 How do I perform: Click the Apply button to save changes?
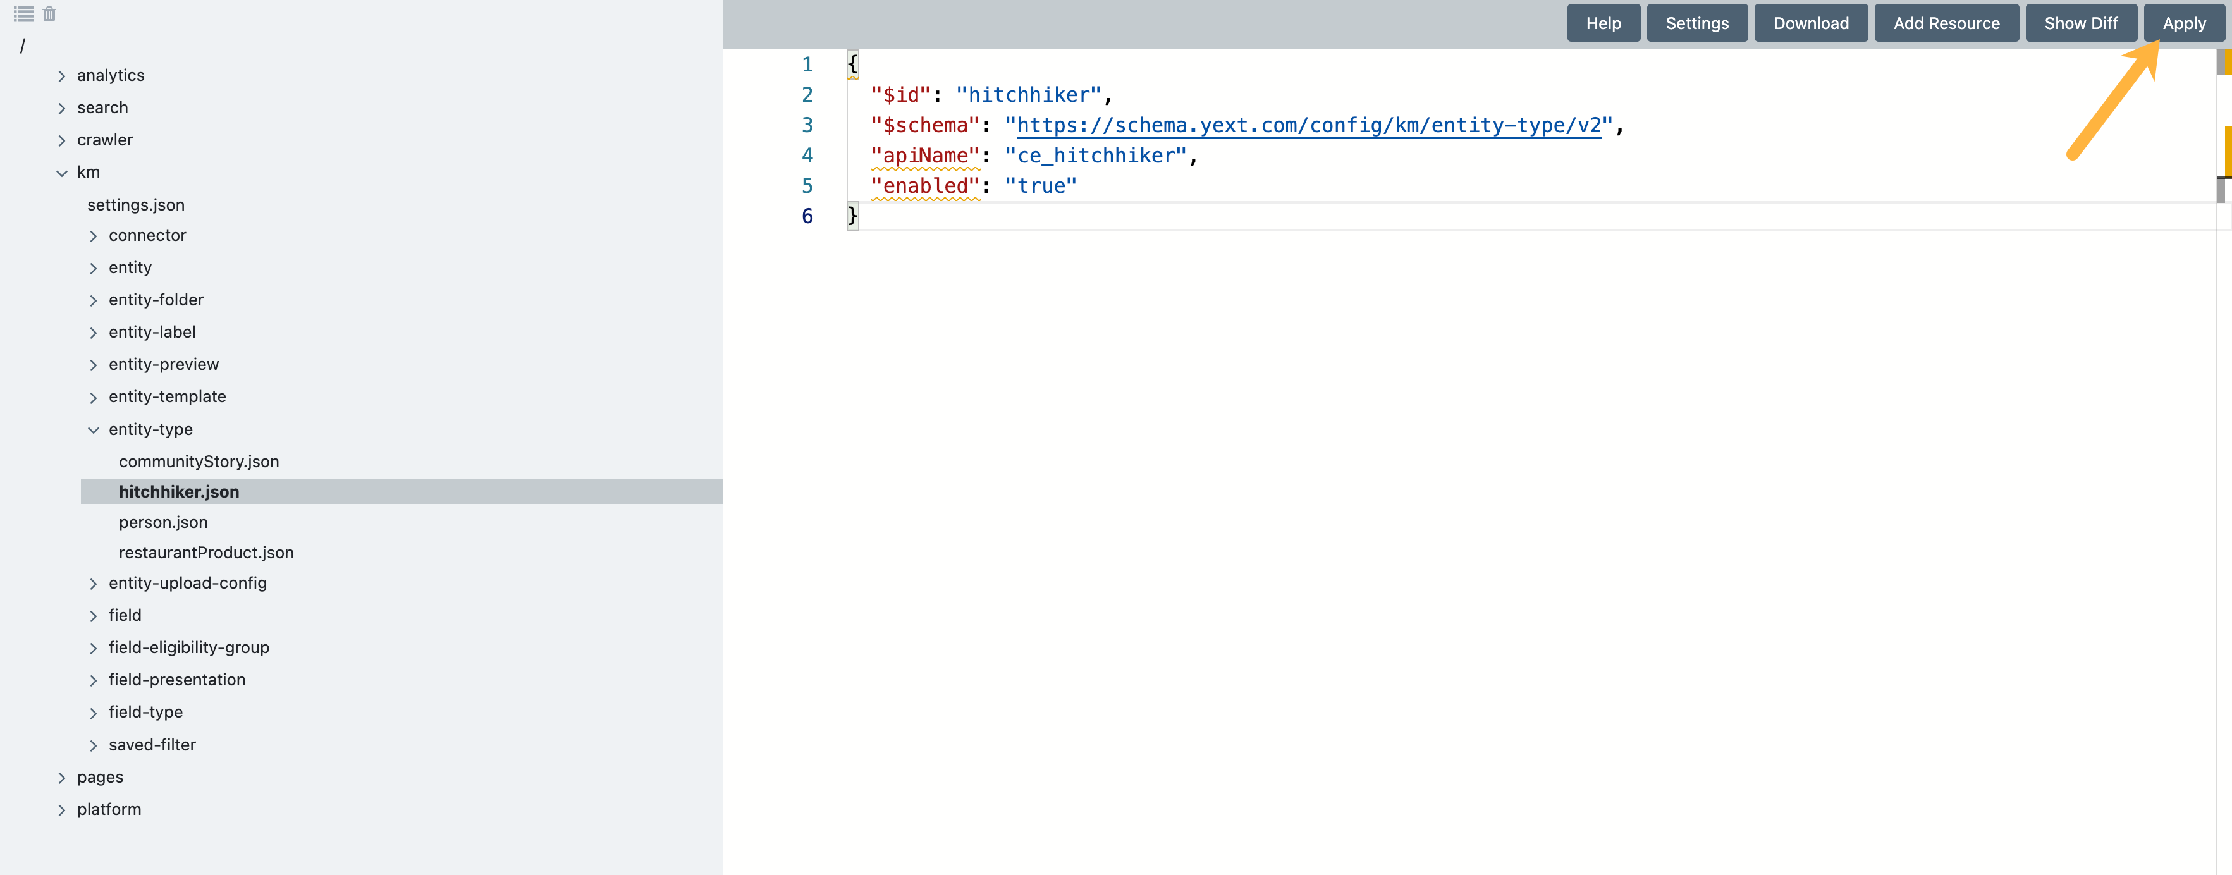tap(2182, 23)
